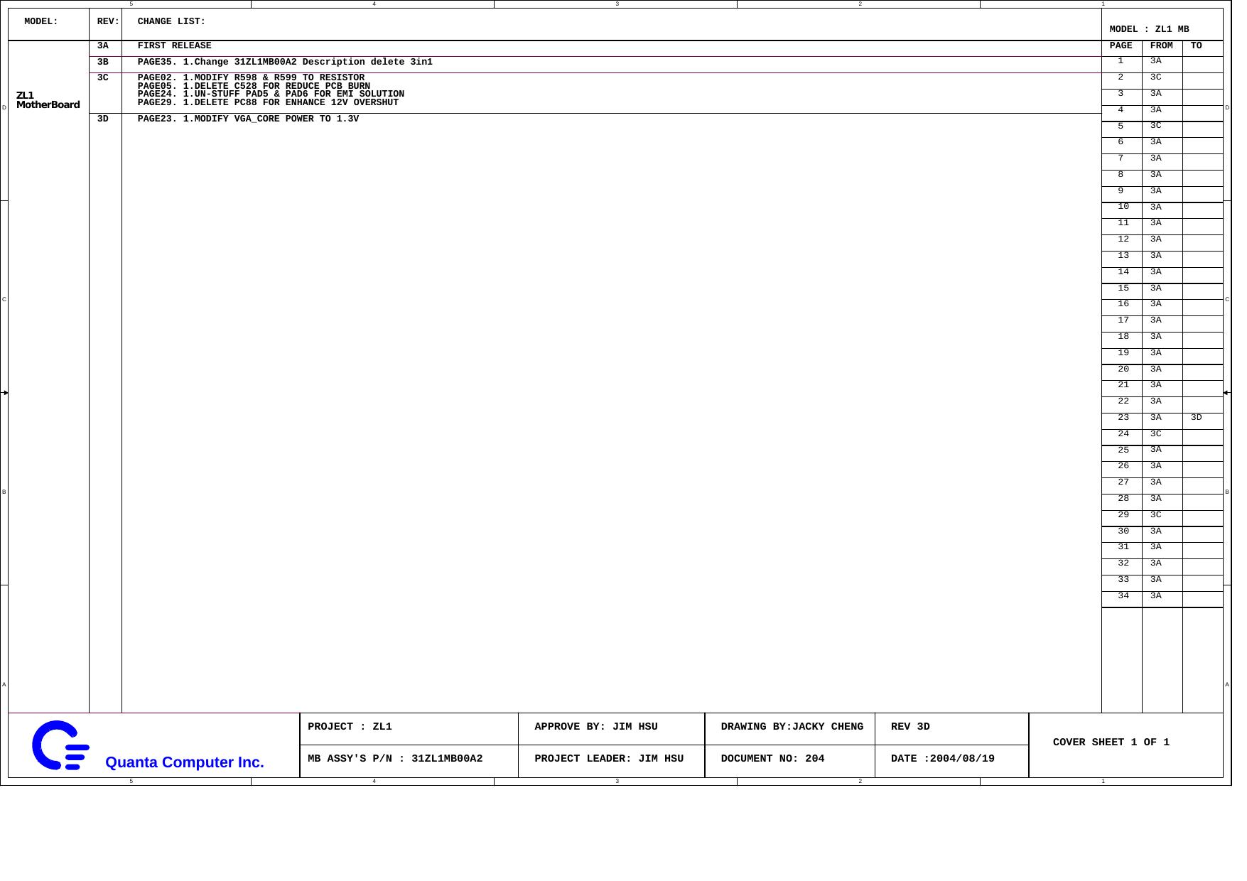Select revision '3C' in the REV column
The height and width of the screenshot is (881, 1247).
(x=103, y=77)
